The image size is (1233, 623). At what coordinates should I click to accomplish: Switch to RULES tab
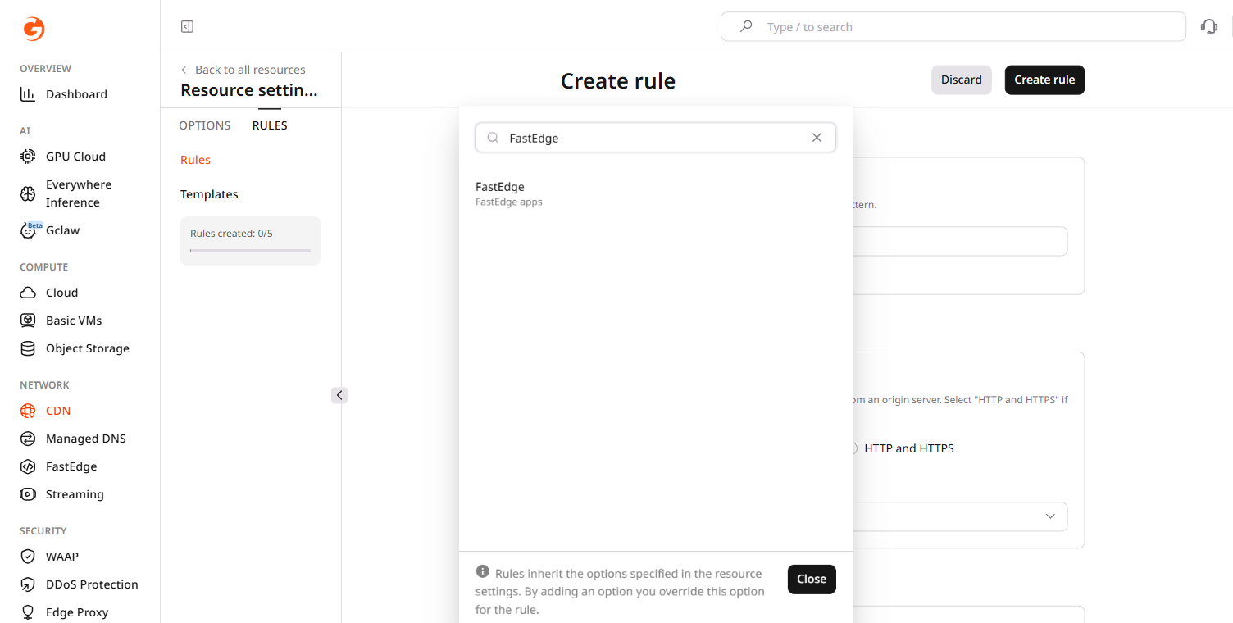270,125
